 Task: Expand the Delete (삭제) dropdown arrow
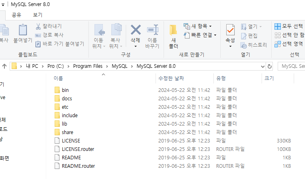click(x=135, y=47)
